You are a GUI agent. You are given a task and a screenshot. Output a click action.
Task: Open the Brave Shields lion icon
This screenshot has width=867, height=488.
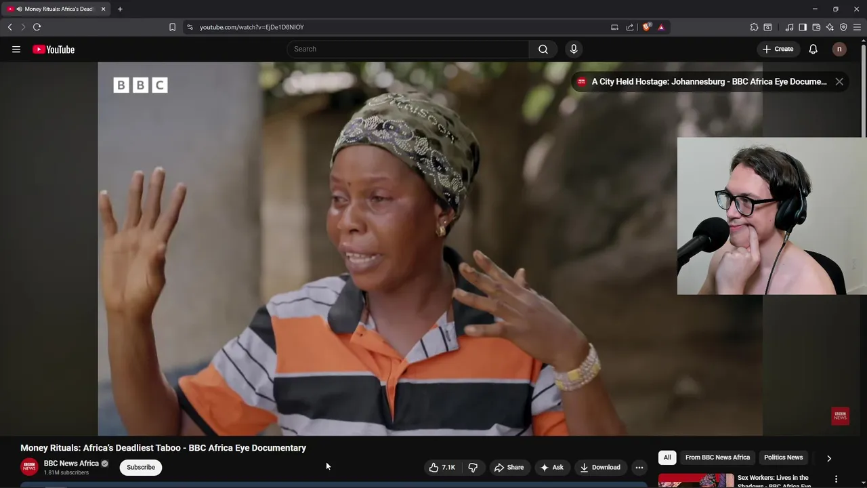tap(646, 27)
